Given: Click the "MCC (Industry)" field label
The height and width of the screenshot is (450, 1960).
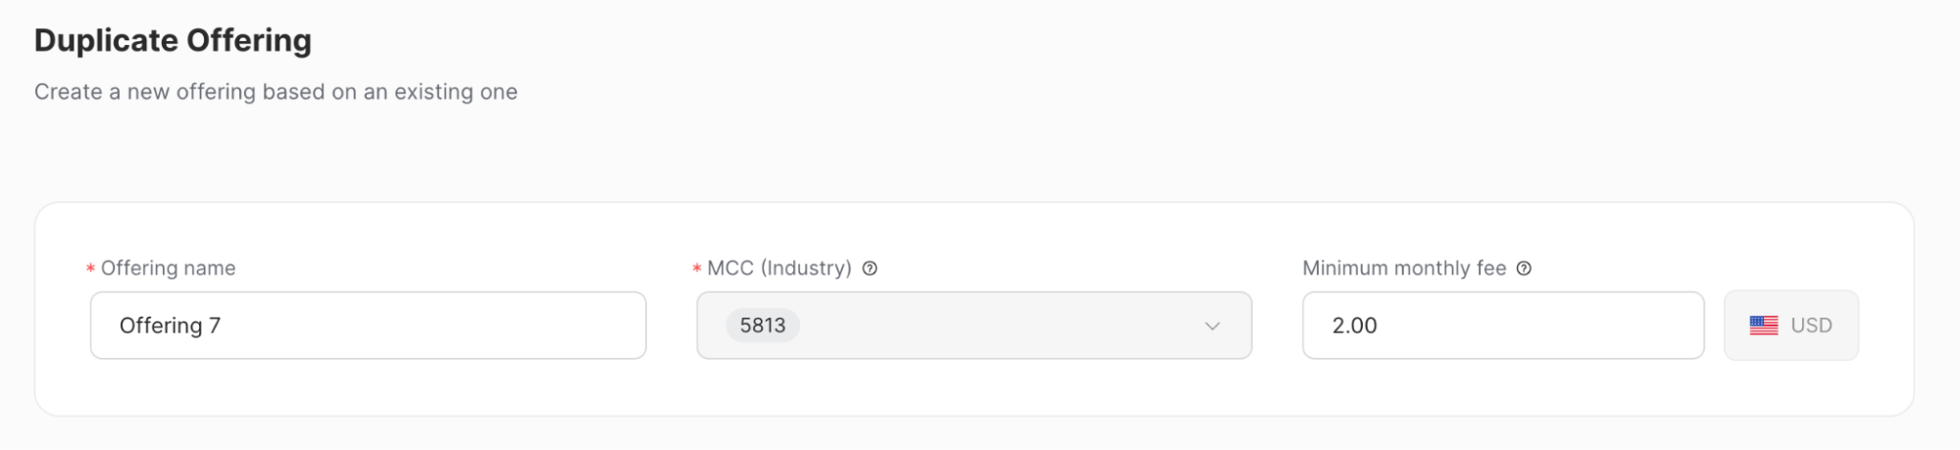Looking at the screenshot, I should (779, 269).
